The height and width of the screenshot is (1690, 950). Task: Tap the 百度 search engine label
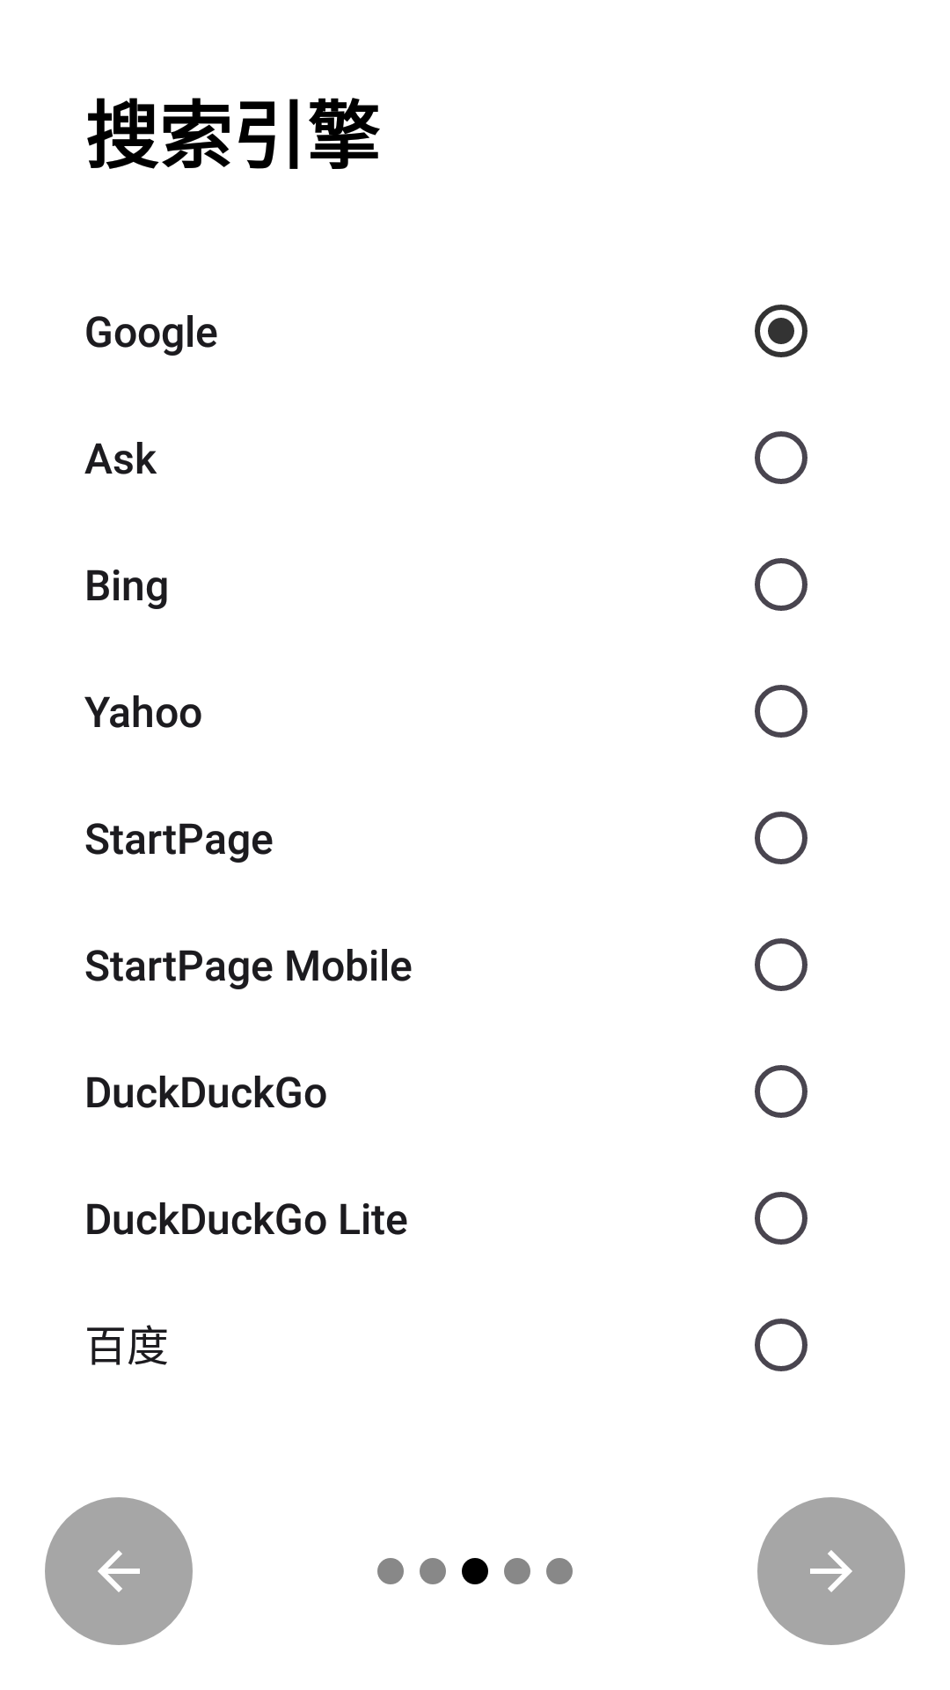(x=127, y=1347)
